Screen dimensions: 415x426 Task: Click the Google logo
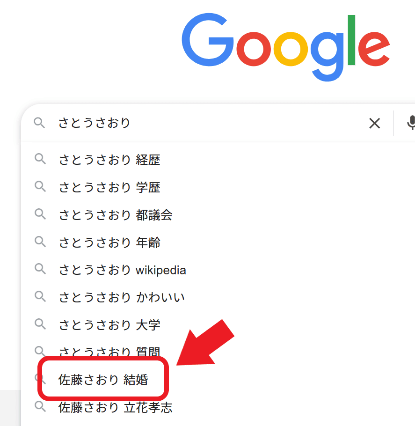(x=285, y=47)
